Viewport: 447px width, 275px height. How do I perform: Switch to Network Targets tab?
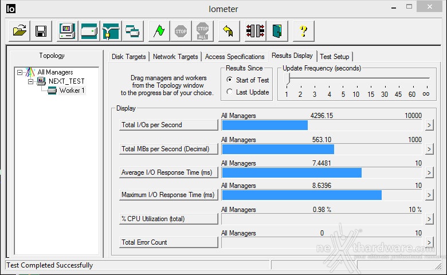[175, 56]
